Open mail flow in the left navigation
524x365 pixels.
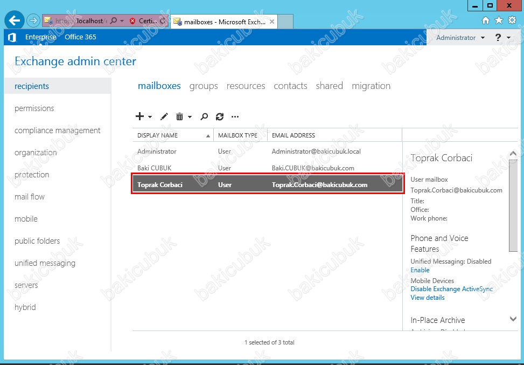coord(30,196)
